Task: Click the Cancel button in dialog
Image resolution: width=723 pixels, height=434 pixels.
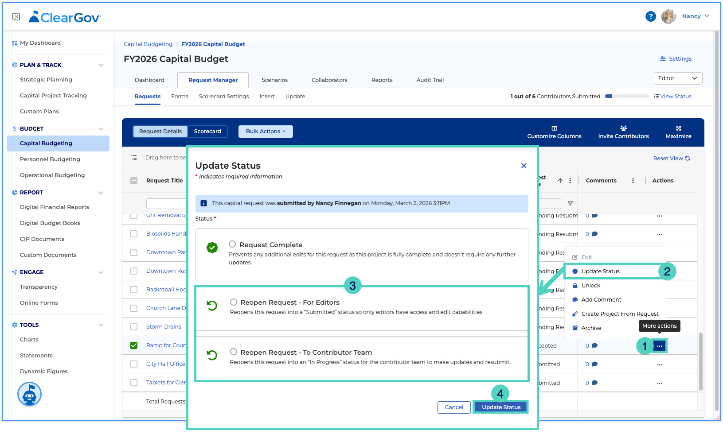Action: 454,407
